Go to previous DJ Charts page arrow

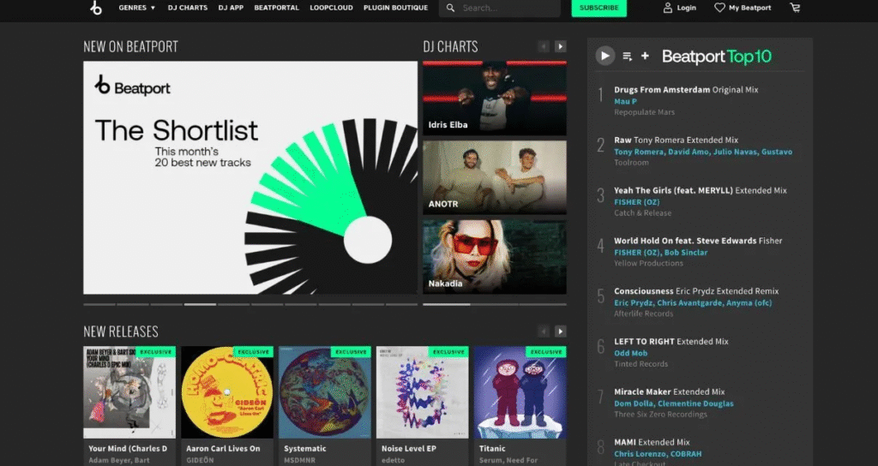pos(543,46)
